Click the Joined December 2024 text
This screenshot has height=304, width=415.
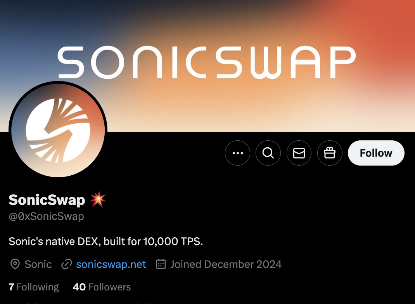point(226,264)
